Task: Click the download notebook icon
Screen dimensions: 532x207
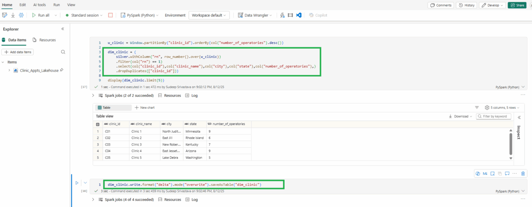Action: (x=12, y=15)
